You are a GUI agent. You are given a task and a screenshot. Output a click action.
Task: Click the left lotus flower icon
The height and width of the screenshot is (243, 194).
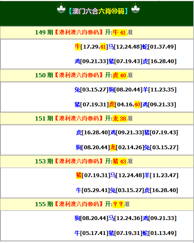coord(61,8)
